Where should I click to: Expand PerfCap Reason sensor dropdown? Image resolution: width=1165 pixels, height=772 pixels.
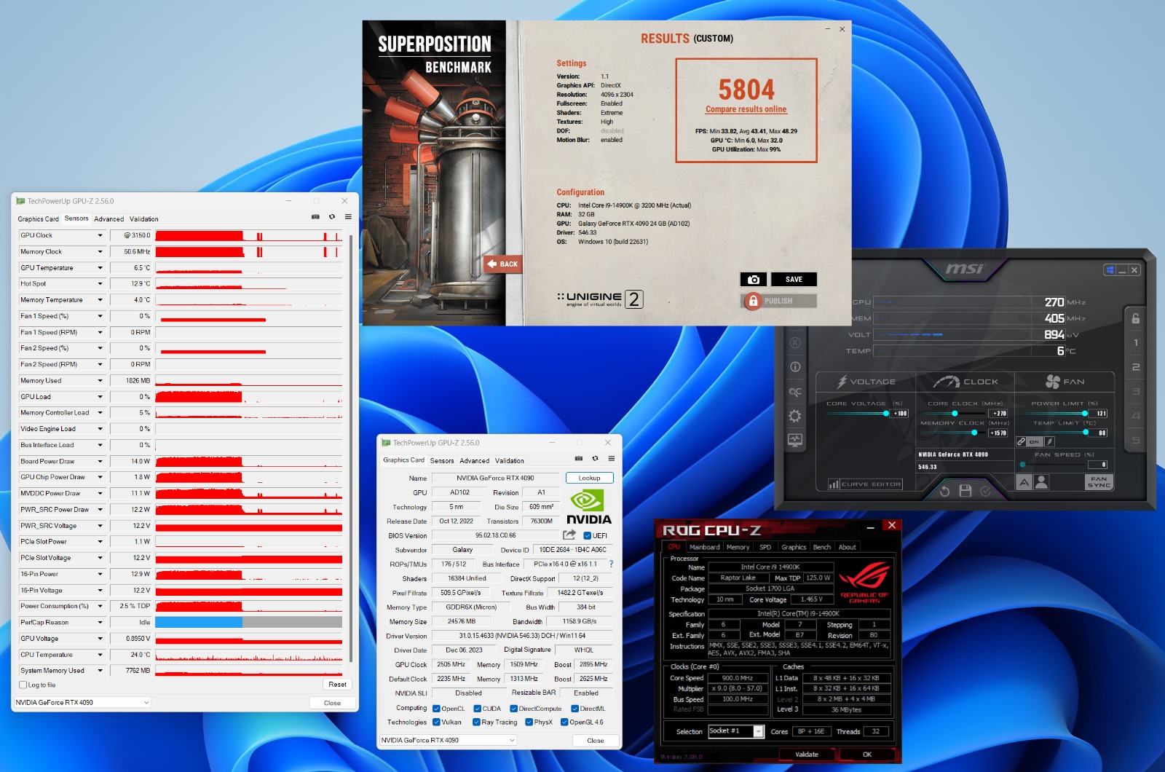100,623
